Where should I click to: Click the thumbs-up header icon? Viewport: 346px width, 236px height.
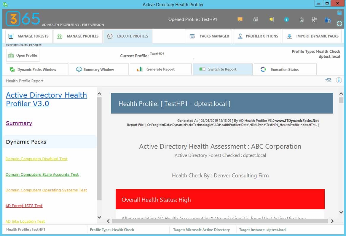pos(302,20)
